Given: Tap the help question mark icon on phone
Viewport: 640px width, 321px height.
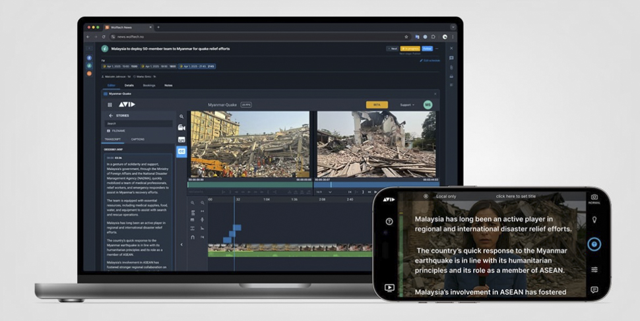Looking at the screenshot, I should click(389, 221).
